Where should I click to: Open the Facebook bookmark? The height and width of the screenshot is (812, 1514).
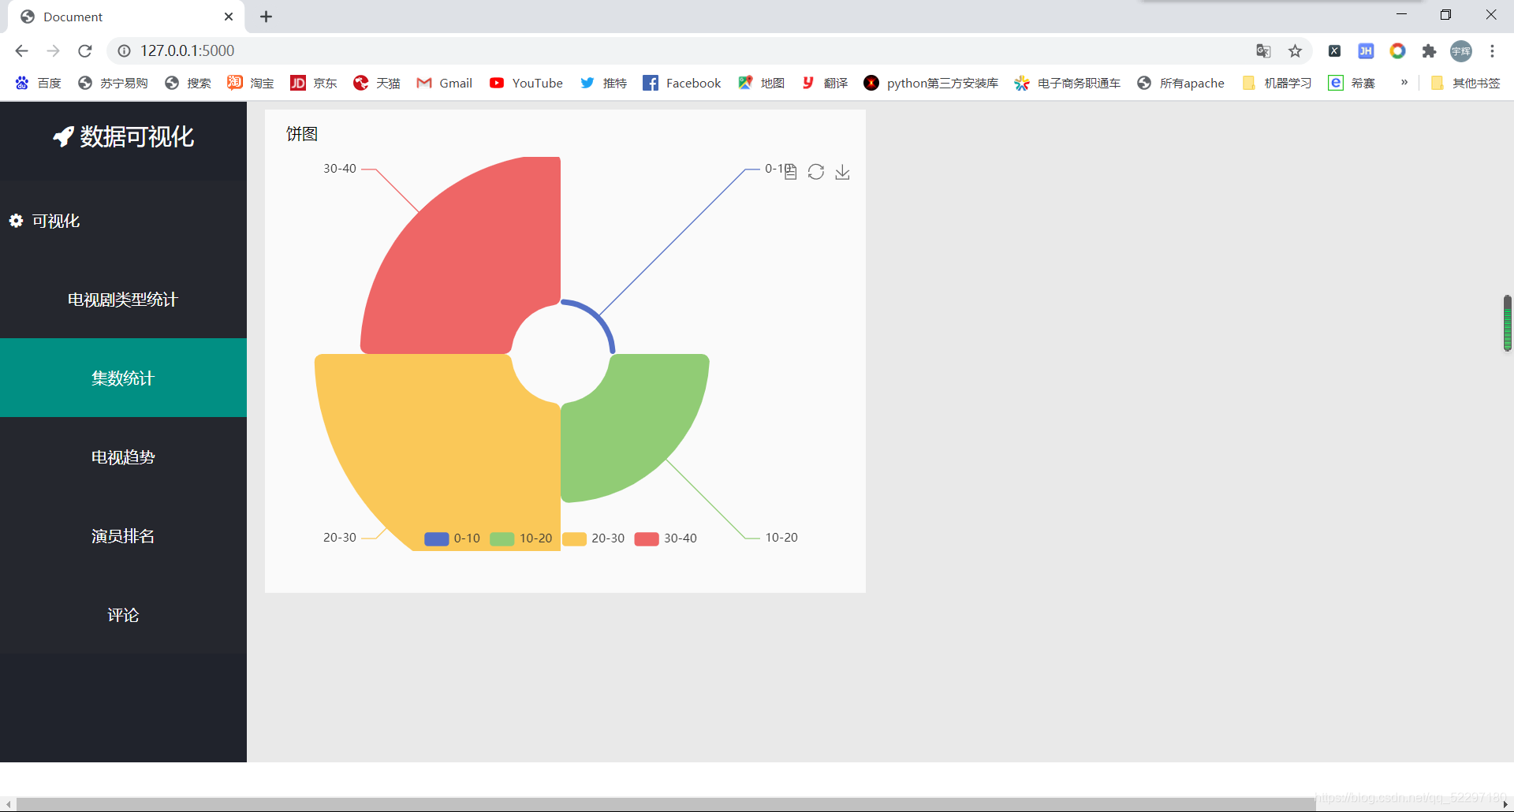click(682, 83)
